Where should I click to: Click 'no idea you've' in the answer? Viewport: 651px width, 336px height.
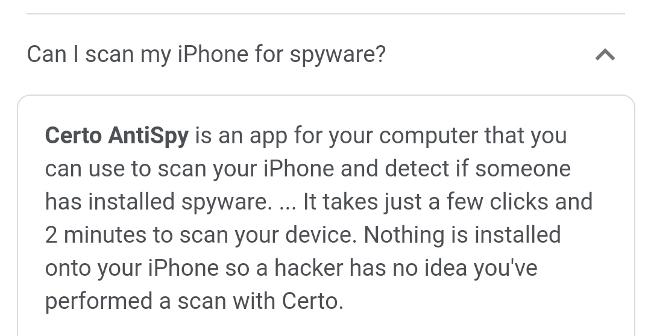[476, 268]
